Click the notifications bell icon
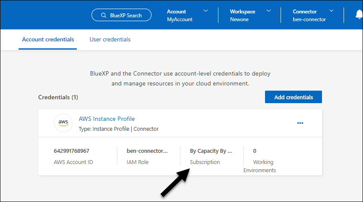The width and height of the screenshot is (363, 202). 359,15
